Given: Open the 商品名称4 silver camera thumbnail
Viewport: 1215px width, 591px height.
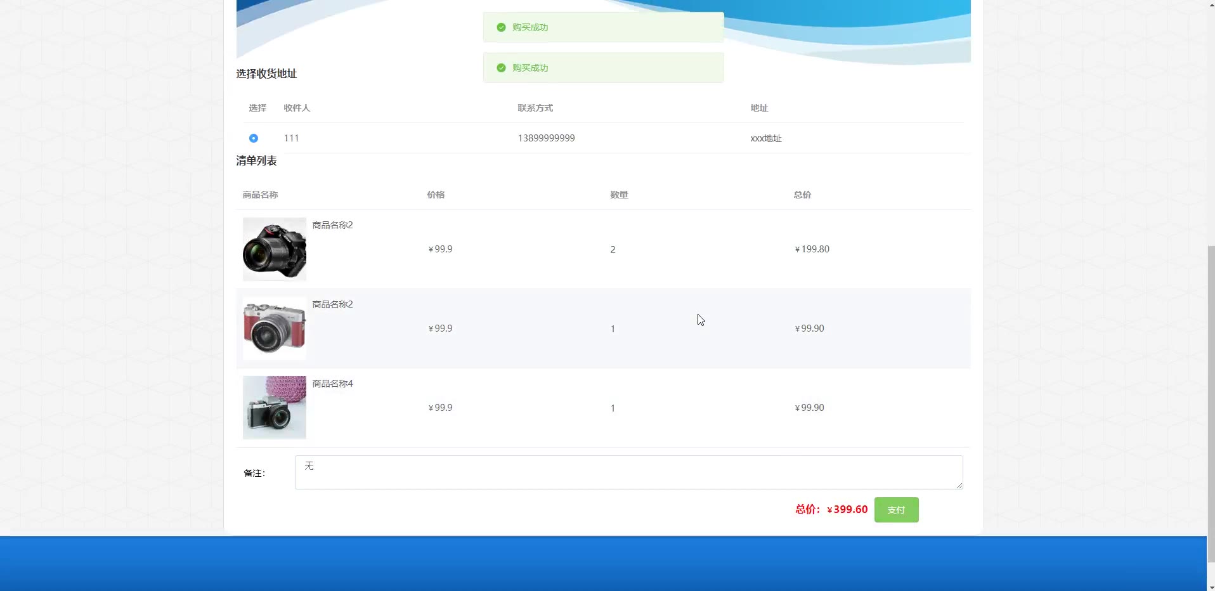Looking at the screenshot, I should [x=275, y=408].
